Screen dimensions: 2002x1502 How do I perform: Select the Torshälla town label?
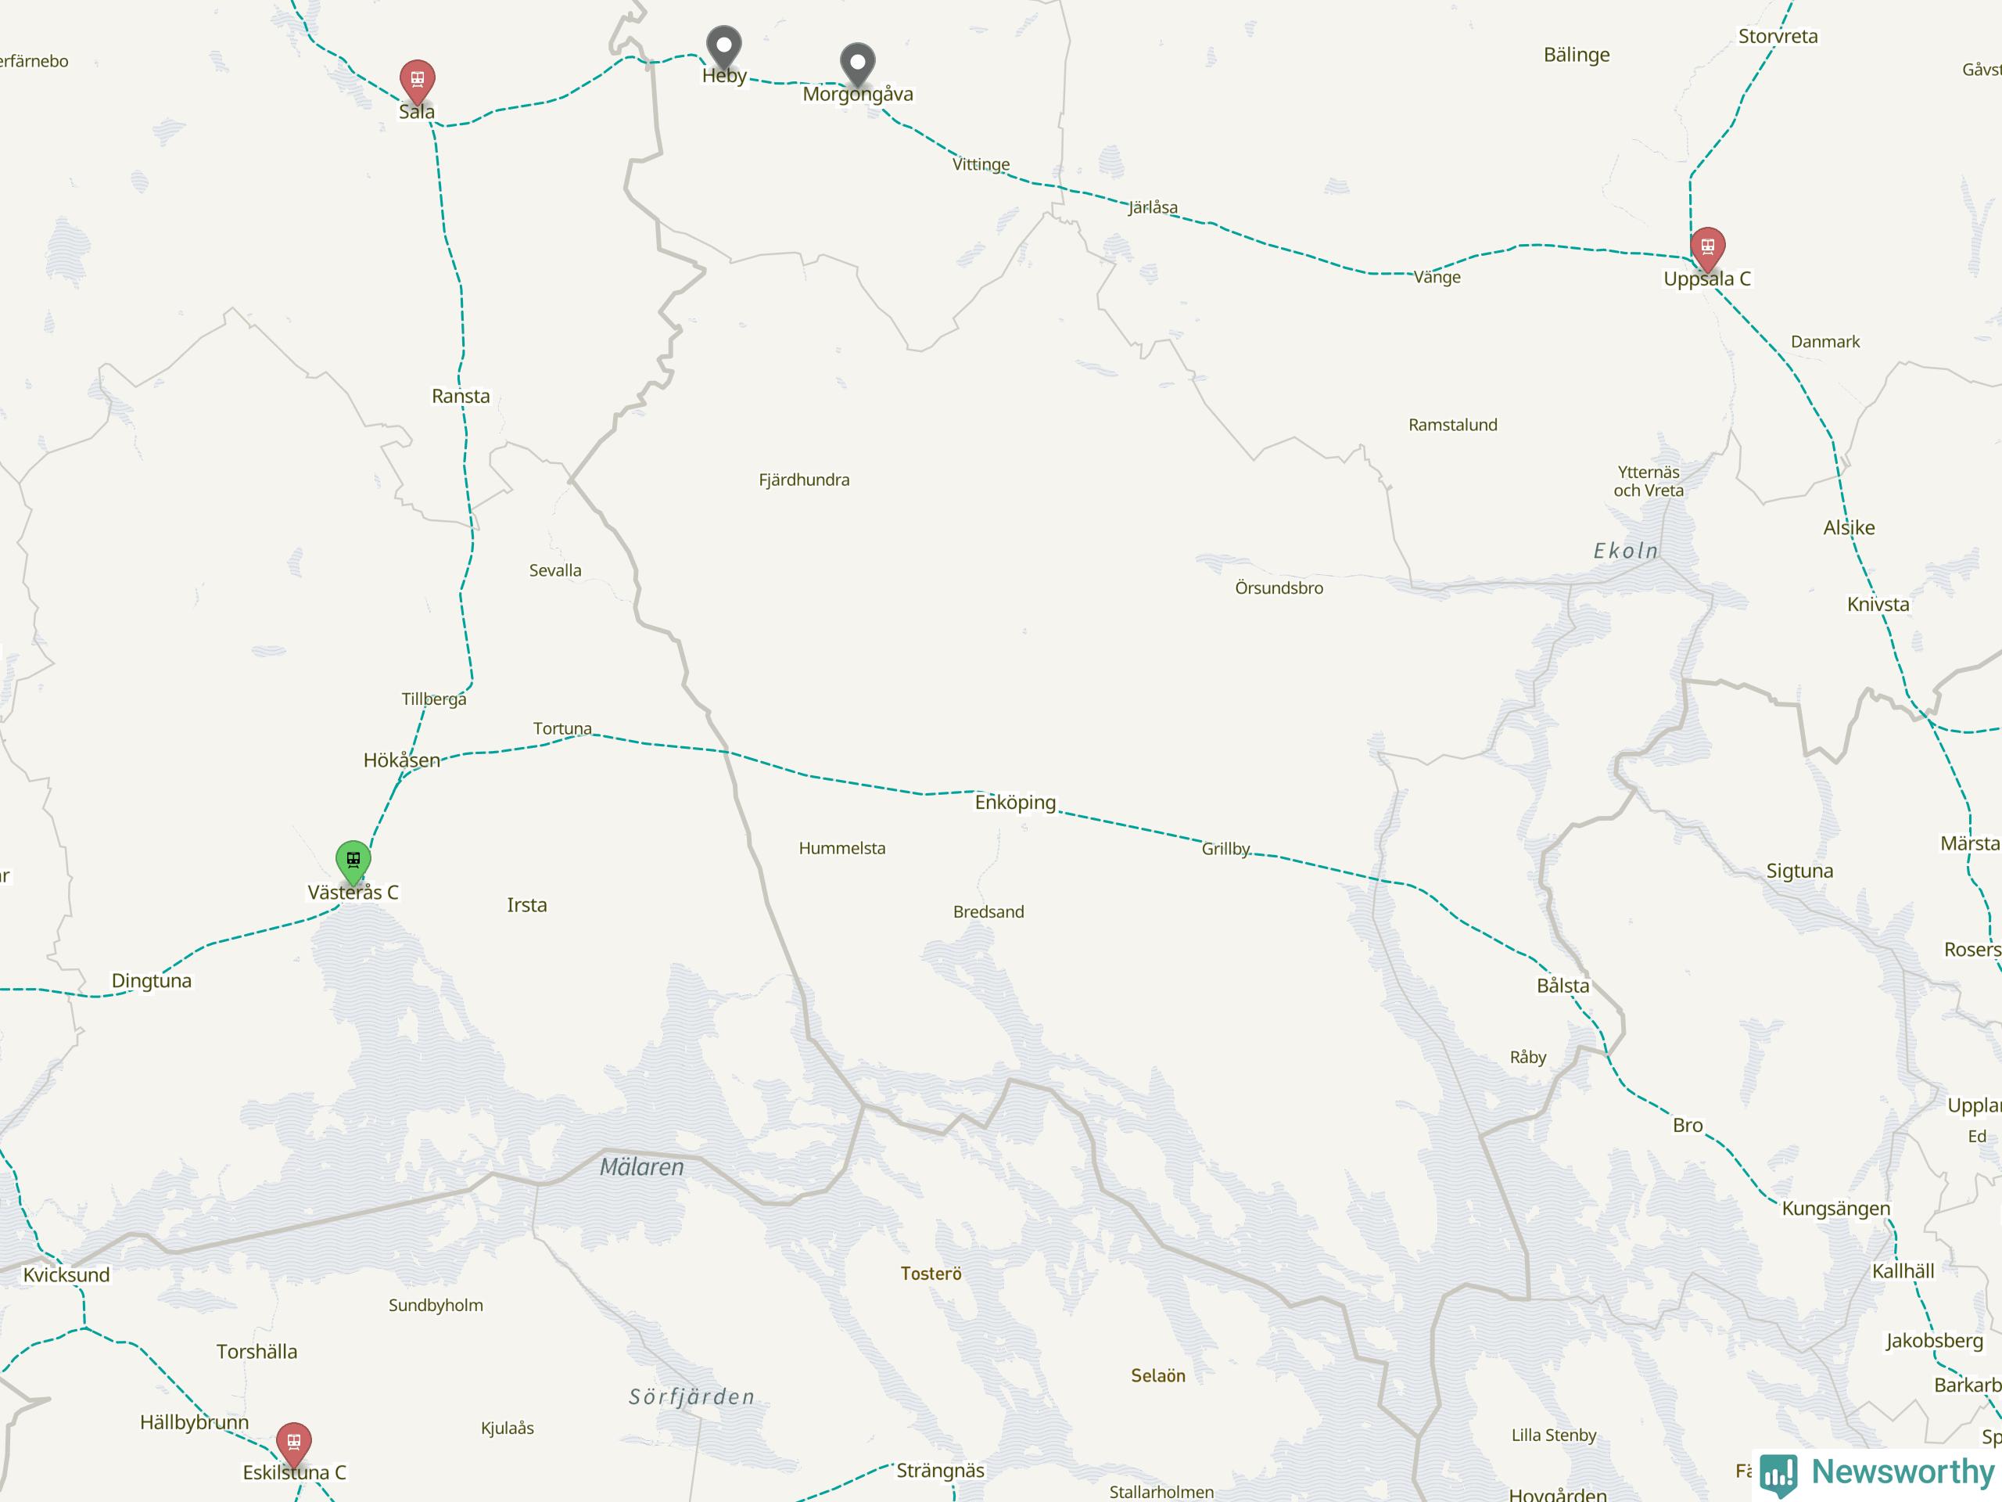(x=257, y=1352)
